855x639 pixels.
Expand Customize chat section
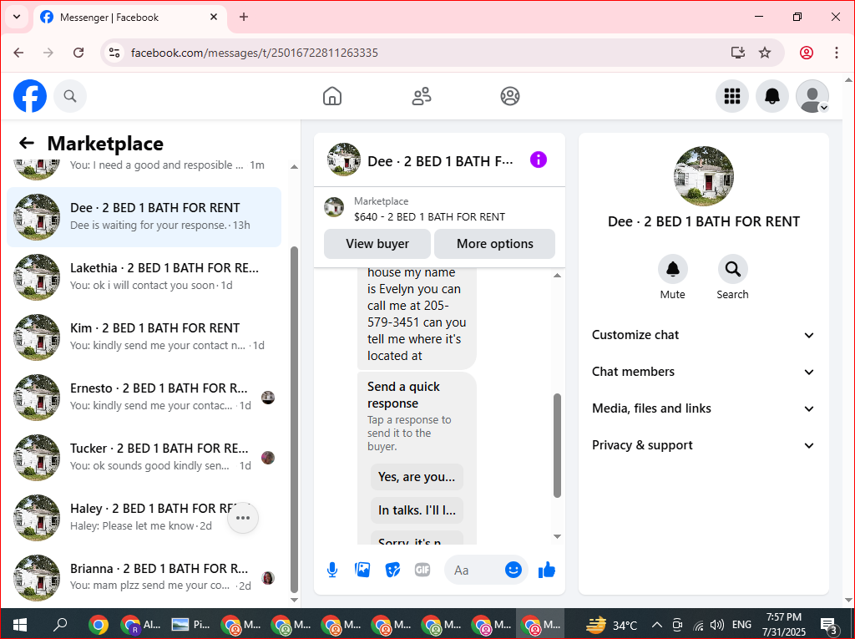click(703, 335)
